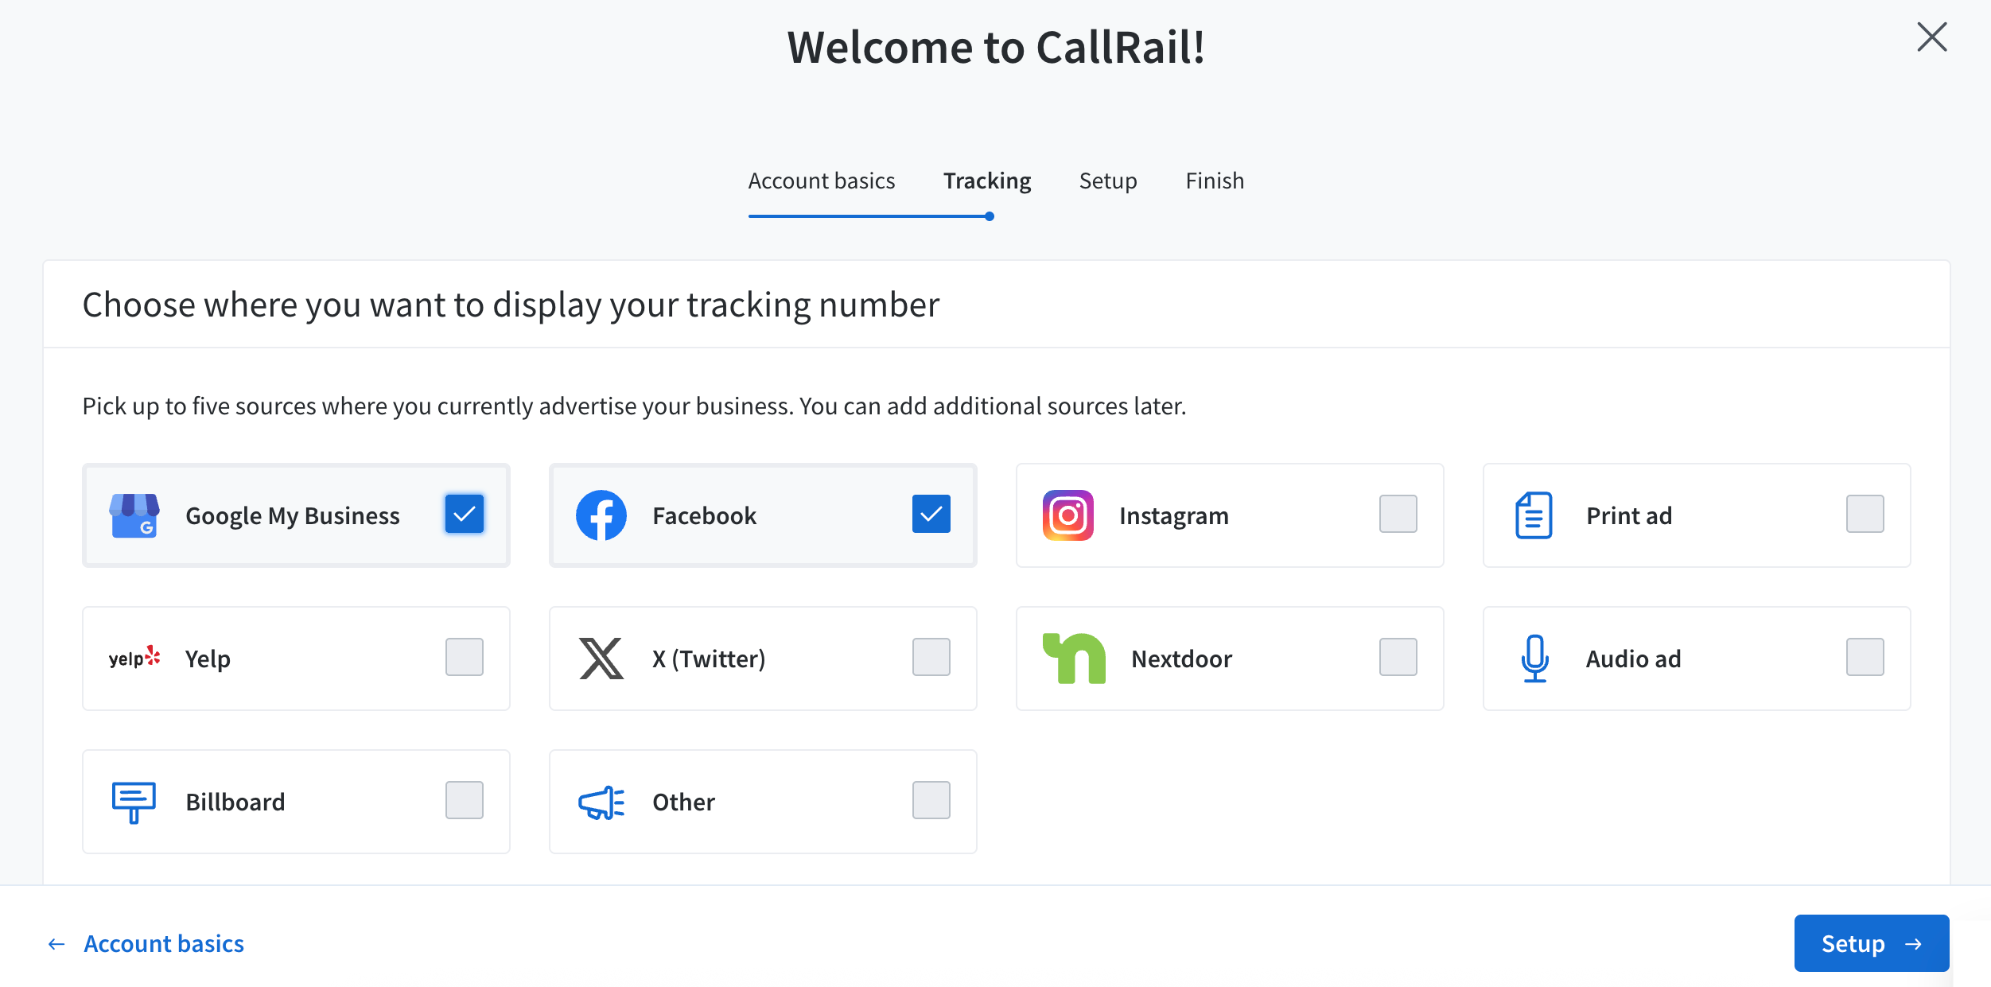Check the Yelp source checkbox

[x=465, y=658]
